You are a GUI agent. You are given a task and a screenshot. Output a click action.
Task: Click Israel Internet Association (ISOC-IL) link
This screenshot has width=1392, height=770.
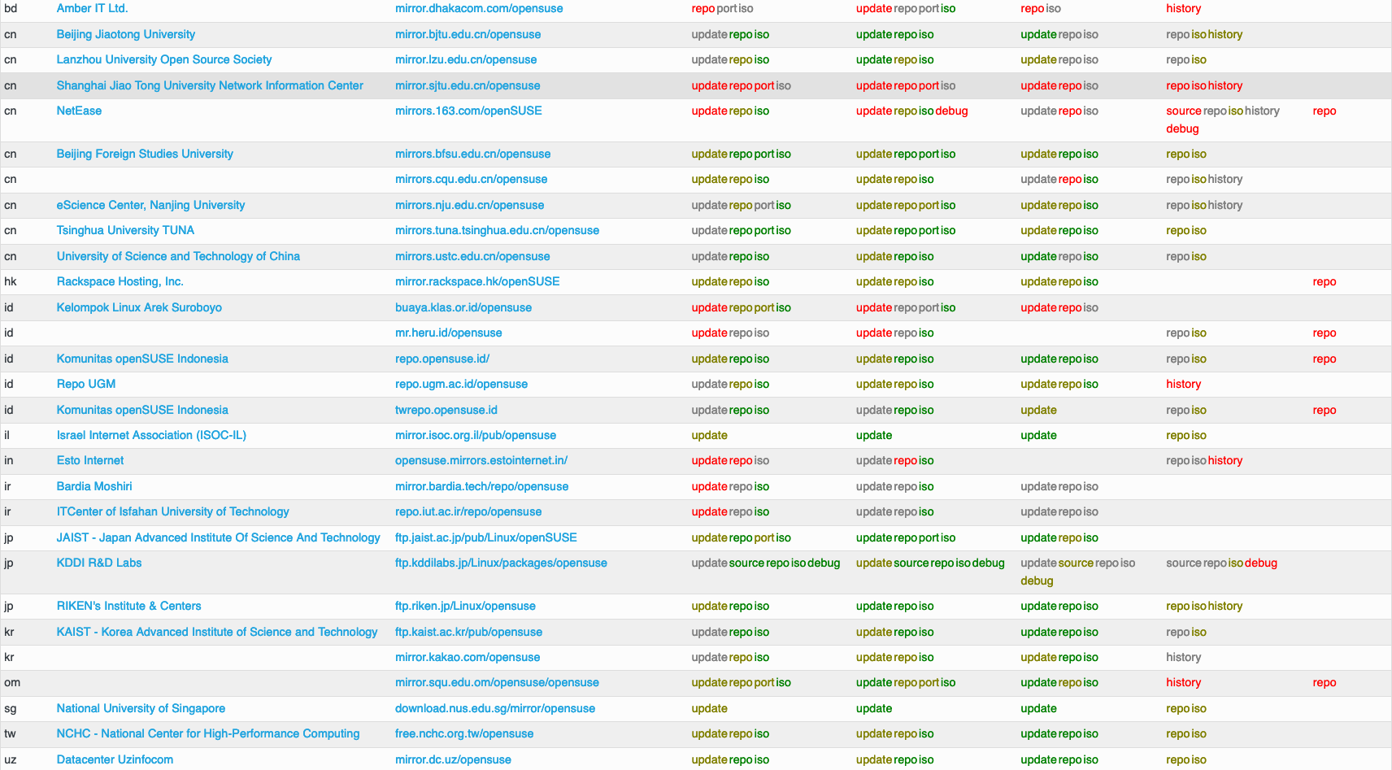coord(151,436)
